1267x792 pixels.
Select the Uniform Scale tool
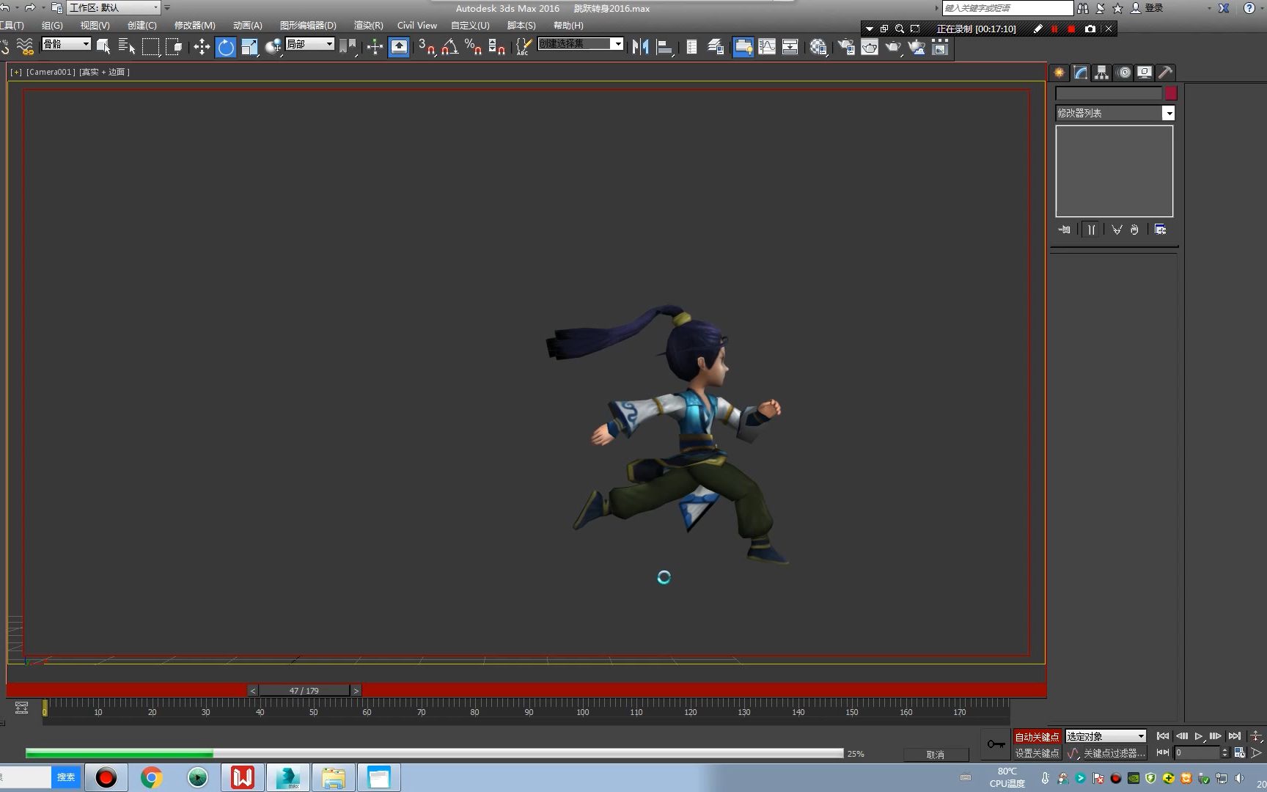pos(249,48)
